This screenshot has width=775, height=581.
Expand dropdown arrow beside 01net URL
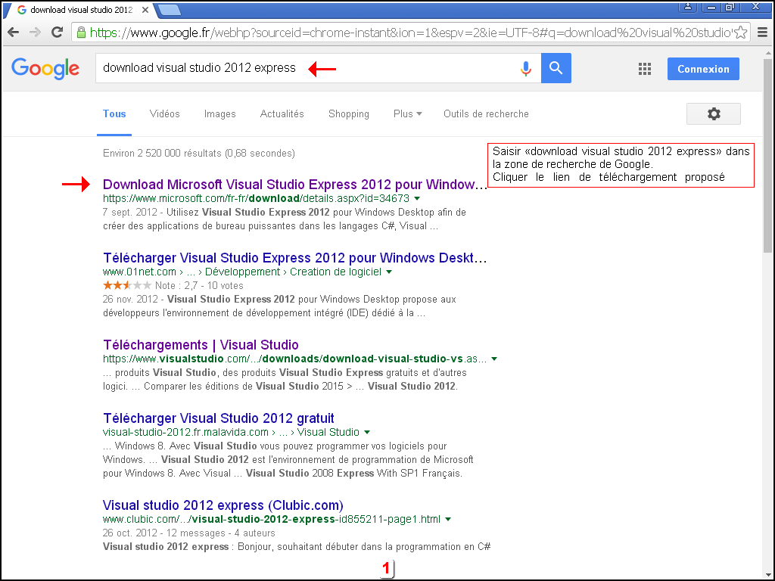click(389, 272)
